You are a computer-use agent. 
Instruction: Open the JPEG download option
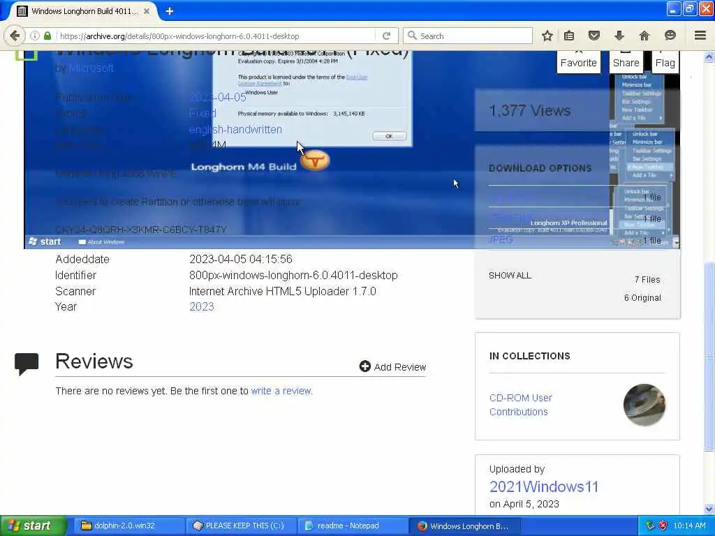pyautogui.click(x=501, y=239)
